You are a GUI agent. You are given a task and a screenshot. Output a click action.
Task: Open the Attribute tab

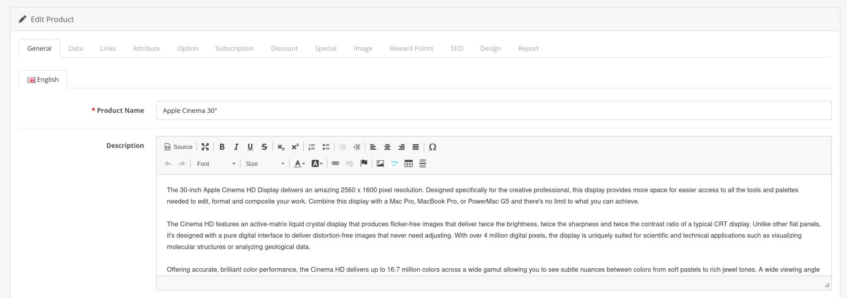click(x=147, y=48)
